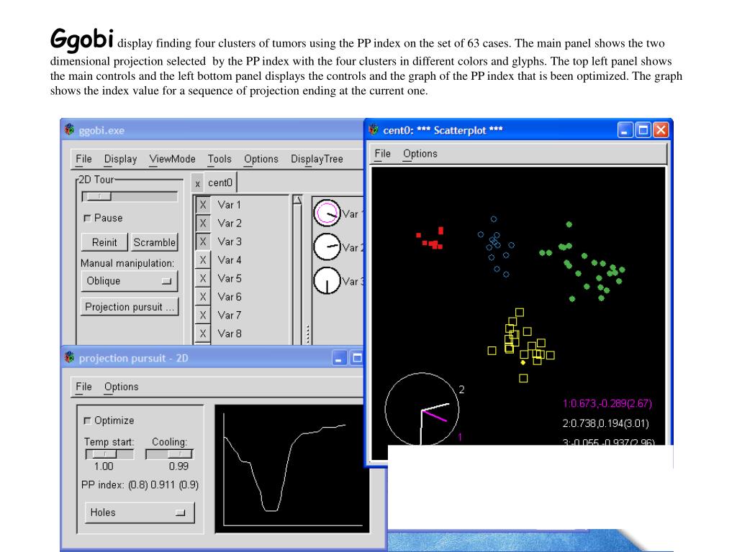The width and height of the screenshot is (737, 552).
Task: Toggle the X box for Var 7
Action: [x=202, y=315]
